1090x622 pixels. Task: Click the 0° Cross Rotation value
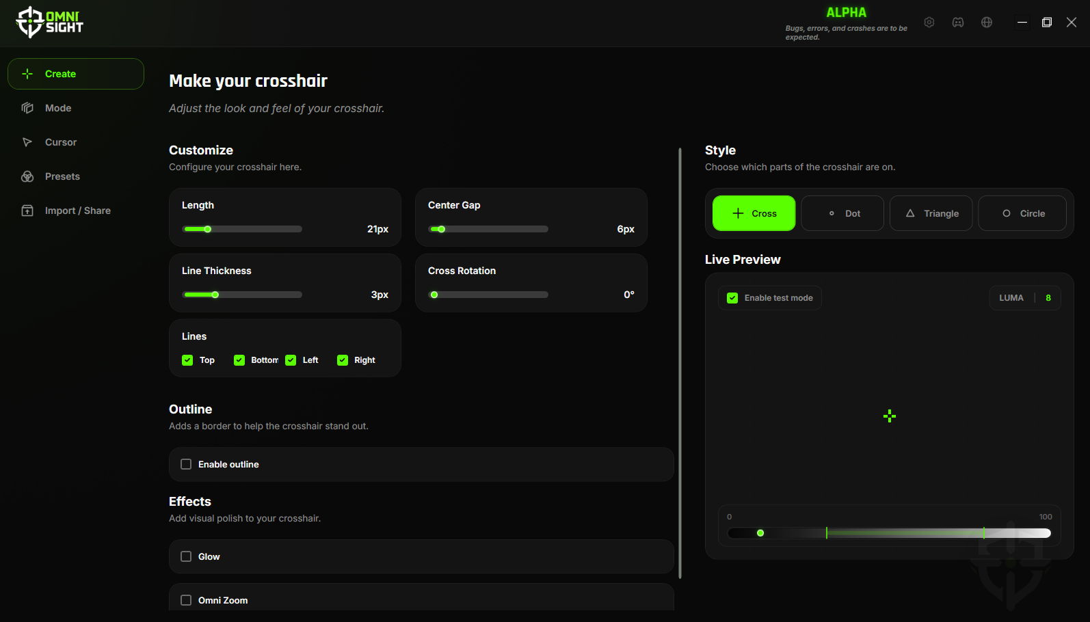point(629,295)
